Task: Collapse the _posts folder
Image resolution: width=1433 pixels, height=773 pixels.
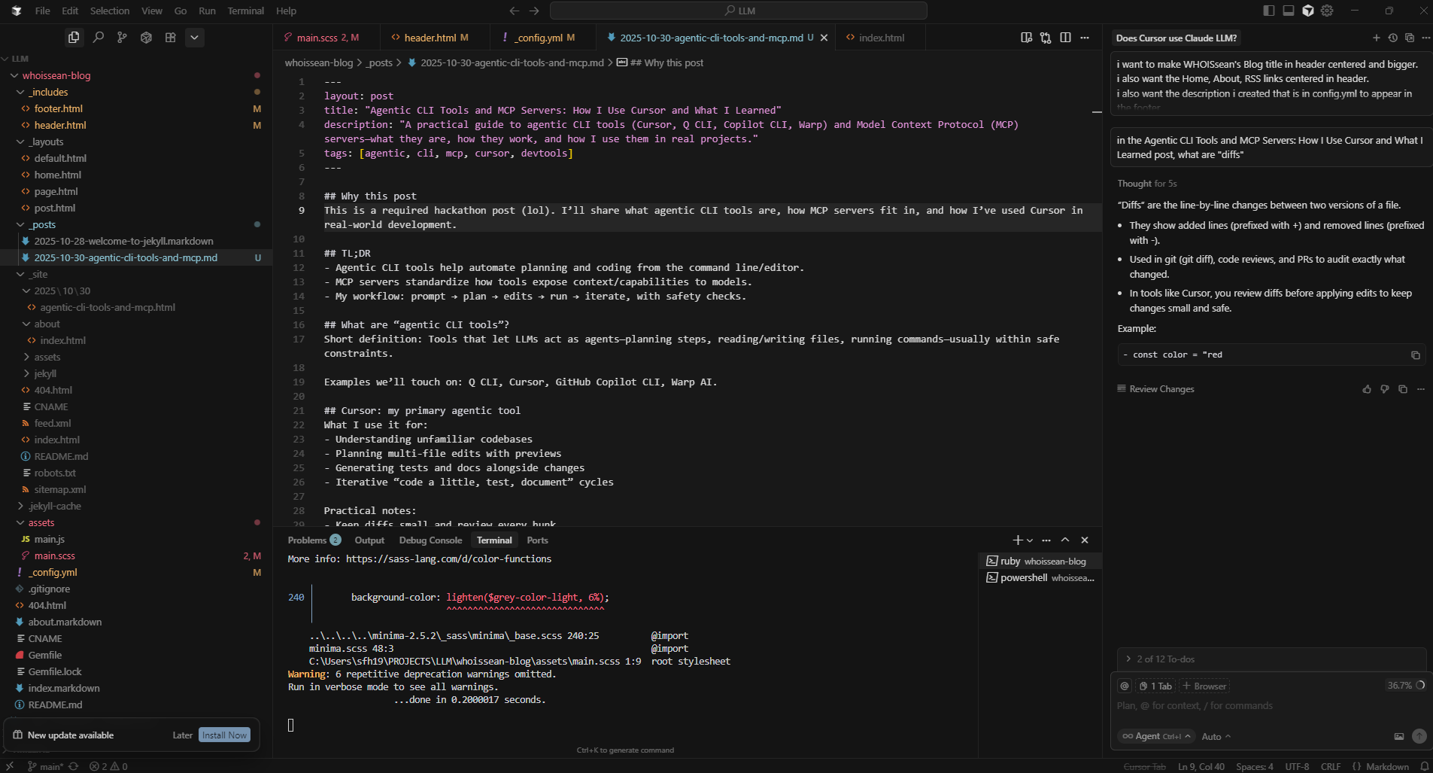Action: tap(21, 224)
